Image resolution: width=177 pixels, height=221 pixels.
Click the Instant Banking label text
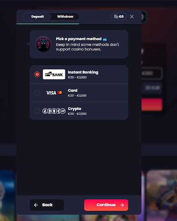83,72
